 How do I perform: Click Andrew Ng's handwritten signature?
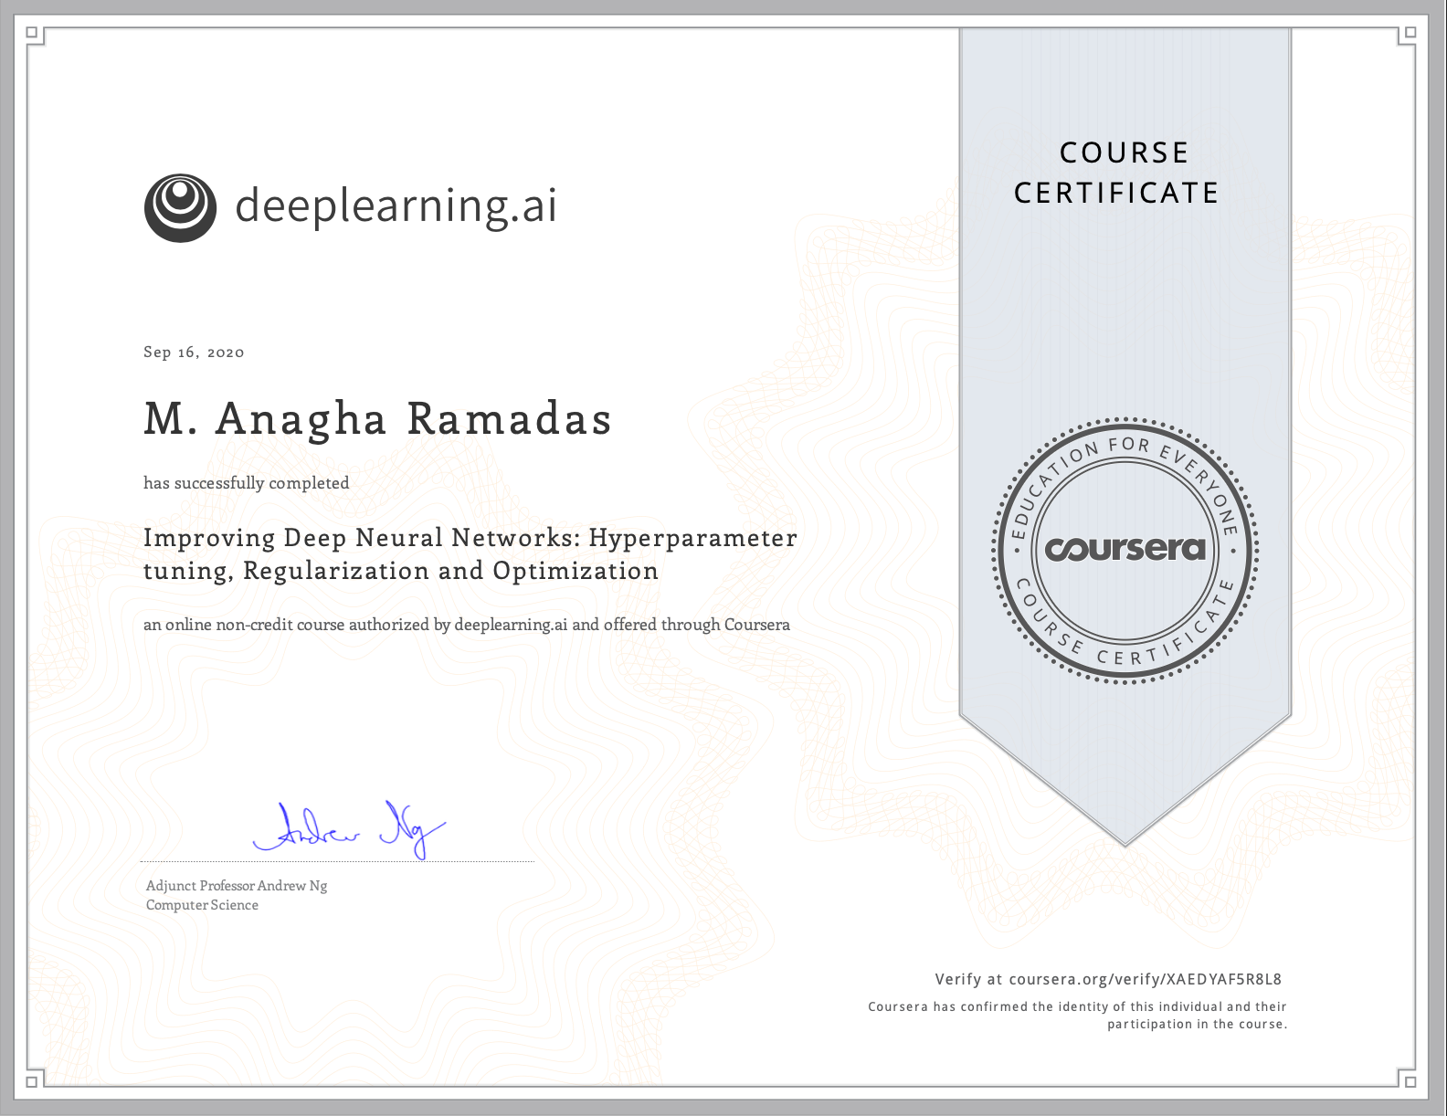[348, 828]
